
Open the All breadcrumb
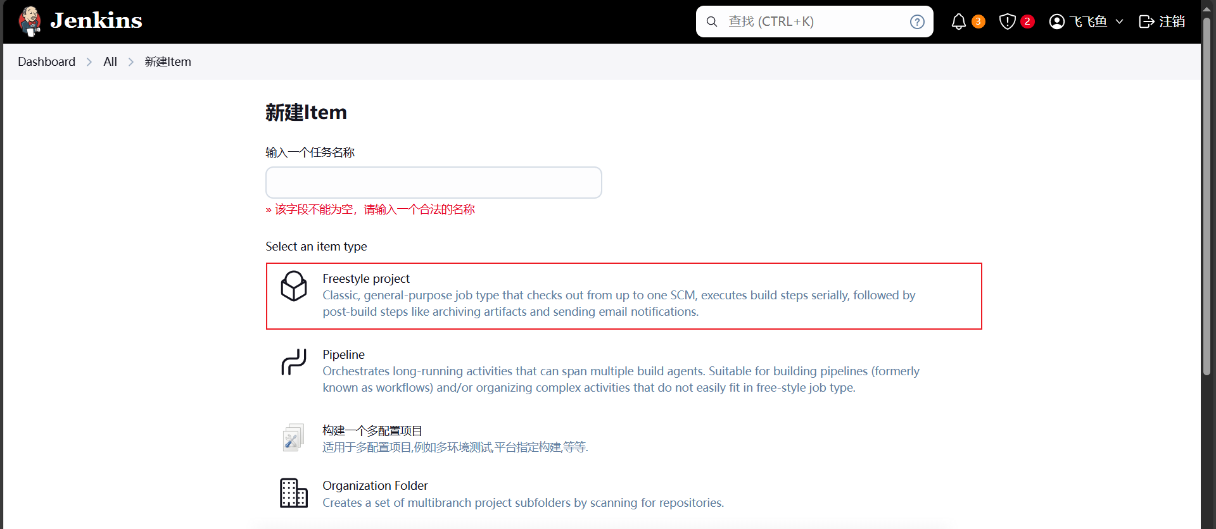(110, 61)
